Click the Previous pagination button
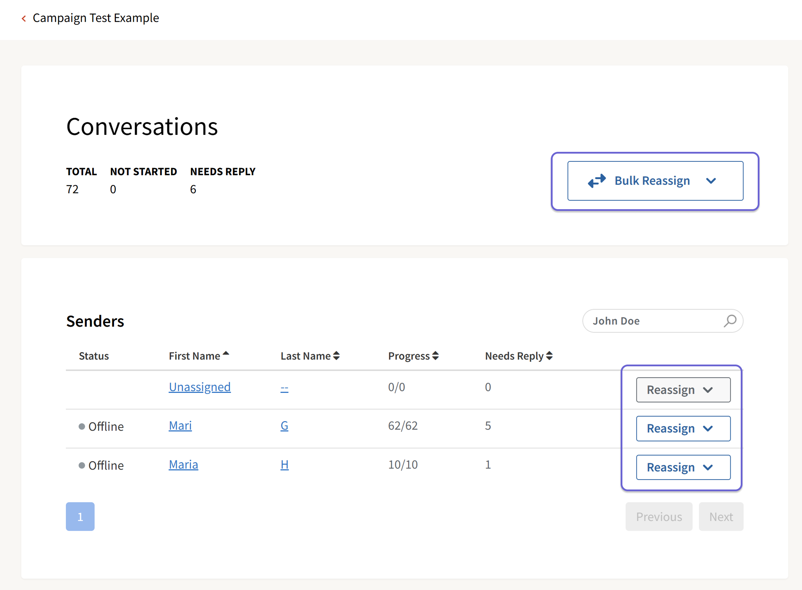Image resolution: width=802 pixels, height=590 pixels. [x=659, y=516]
